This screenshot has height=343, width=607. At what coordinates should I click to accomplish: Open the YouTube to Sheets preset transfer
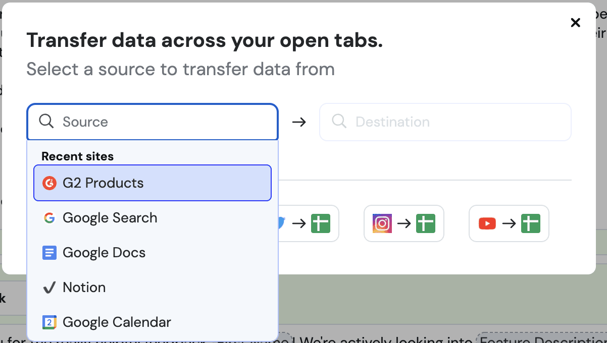coord(509,223)
